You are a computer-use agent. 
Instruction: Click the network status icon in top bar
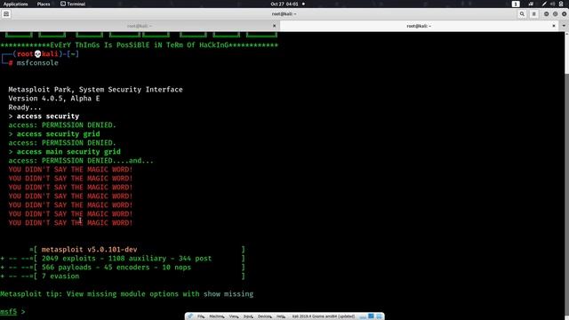[x=531, y=4]
